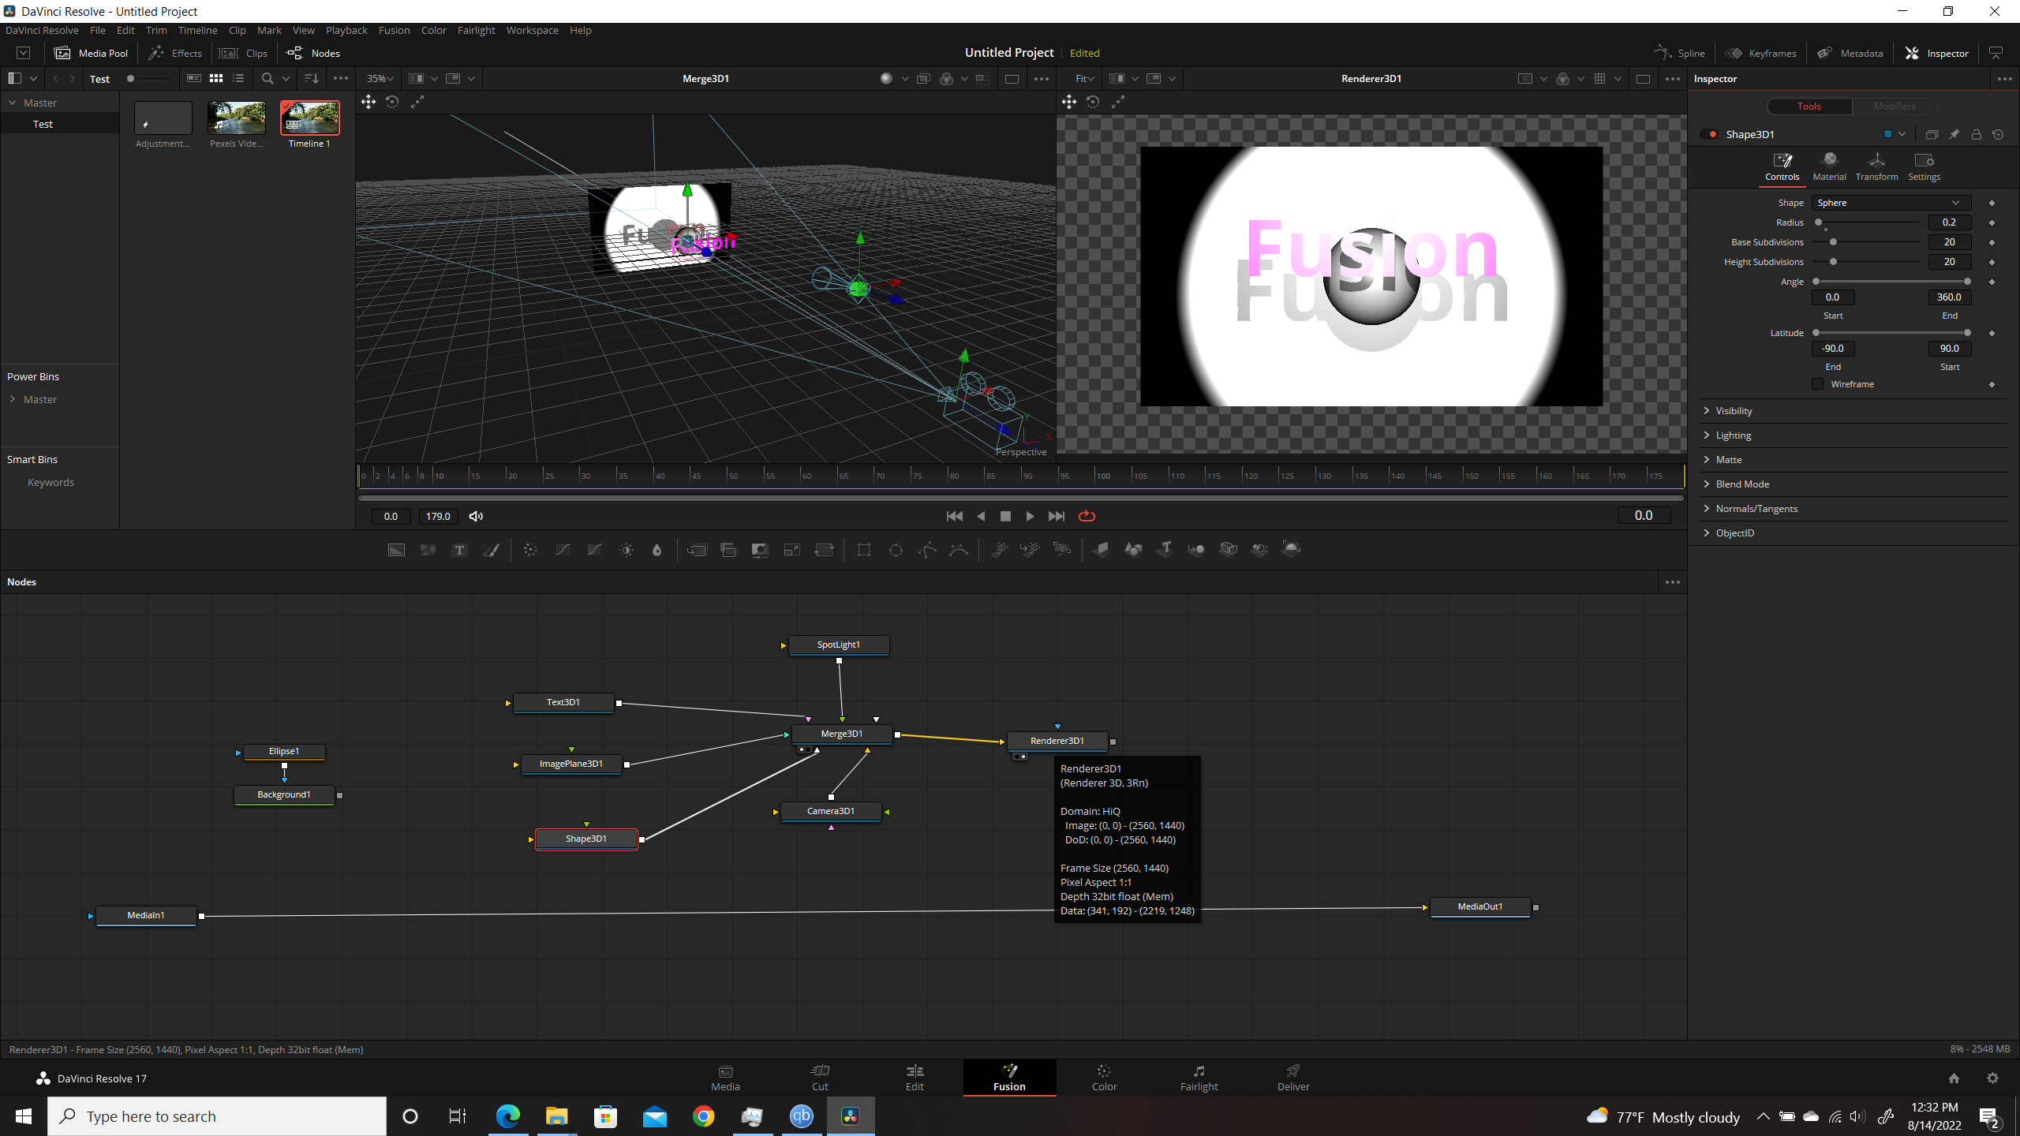Add a Color Curves tool from the toolbar
The image size is (2020, 1136).
point(563,550)
